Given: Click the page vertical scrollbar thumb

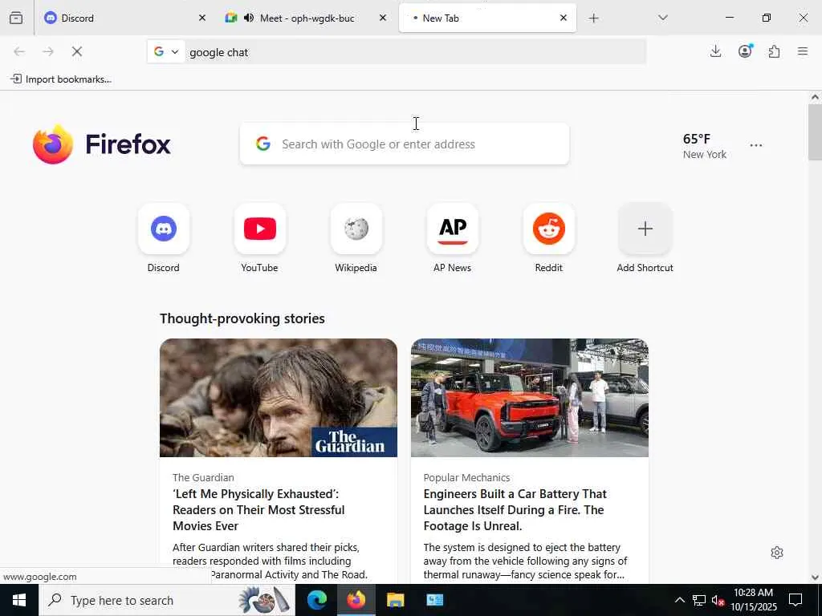Looking at the screenshot, I should (x=815, y=132).
